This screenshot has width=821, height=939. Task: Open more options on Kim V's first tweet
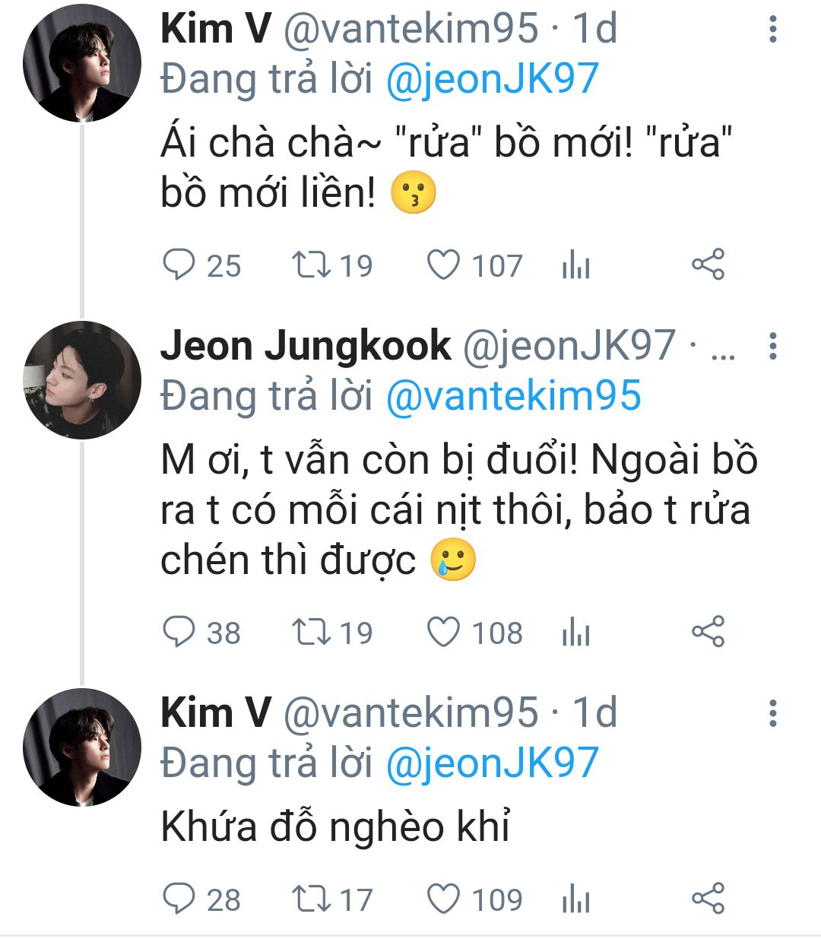pos(773,30)
